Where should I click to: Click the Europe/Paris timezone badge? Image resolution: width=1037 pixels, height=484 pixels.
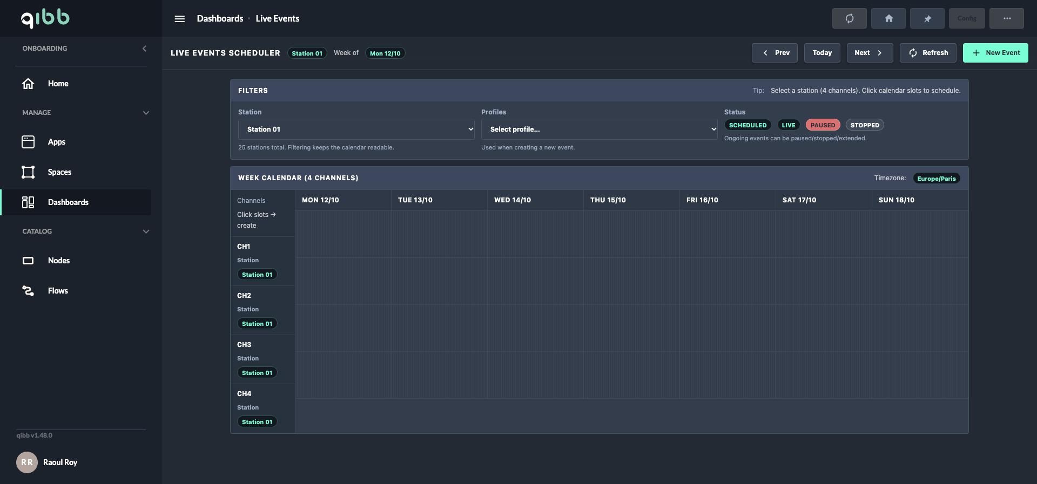937,179
